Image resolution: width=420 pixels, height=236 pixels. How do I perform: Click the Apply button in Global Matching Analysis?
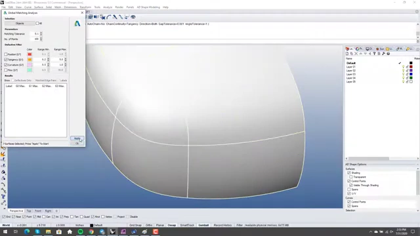77,138
